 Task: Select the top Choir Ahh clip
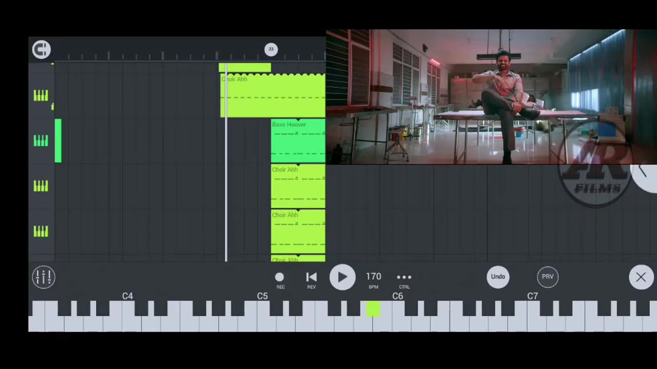[273, 95]
